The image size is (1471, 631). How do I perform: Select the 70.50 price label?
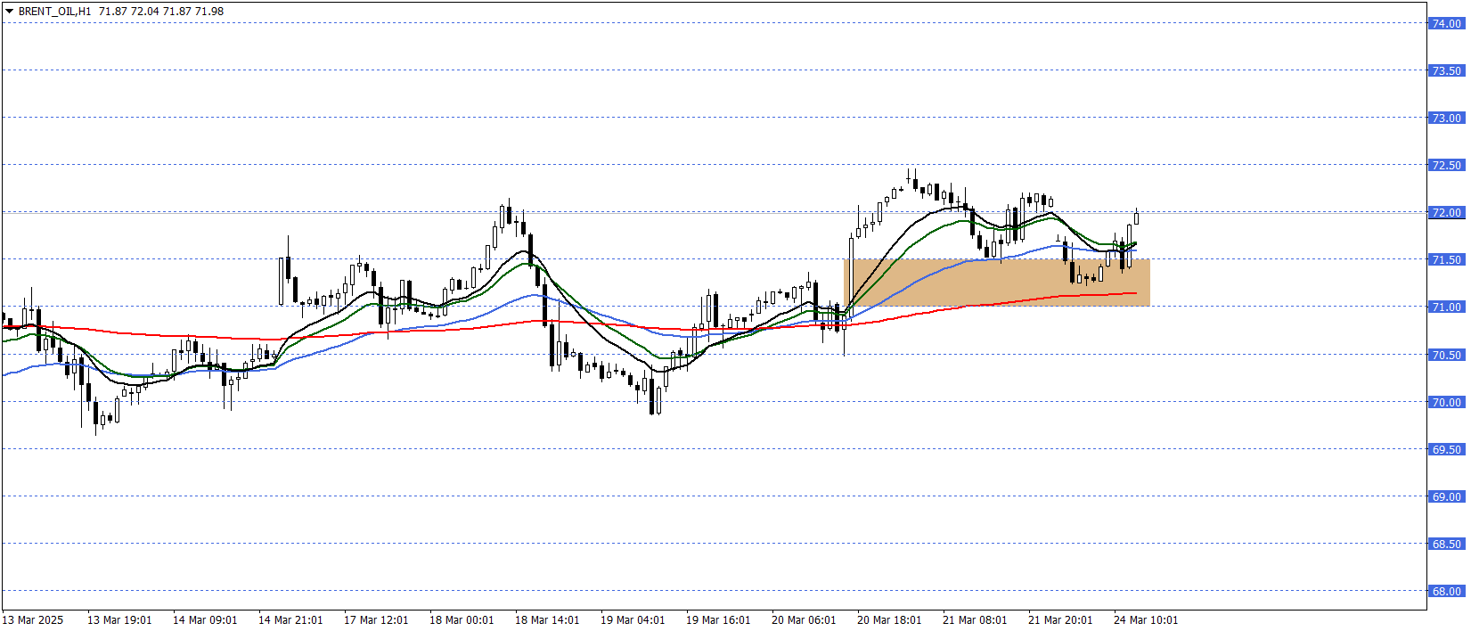(1446, 356)
